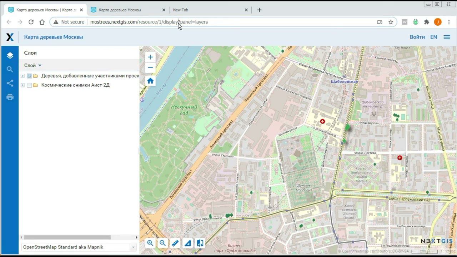Image resolution: width=457 pixels, height=257 pixels.
Task: Click Войти to log in
Action: tap(417, 37)
